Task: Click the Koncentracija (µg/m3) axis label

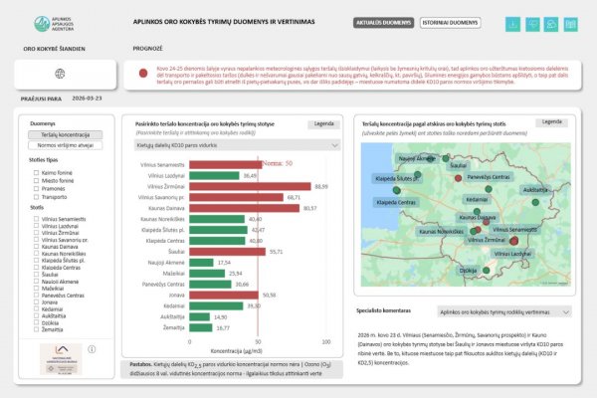Action: pos(236,351)
